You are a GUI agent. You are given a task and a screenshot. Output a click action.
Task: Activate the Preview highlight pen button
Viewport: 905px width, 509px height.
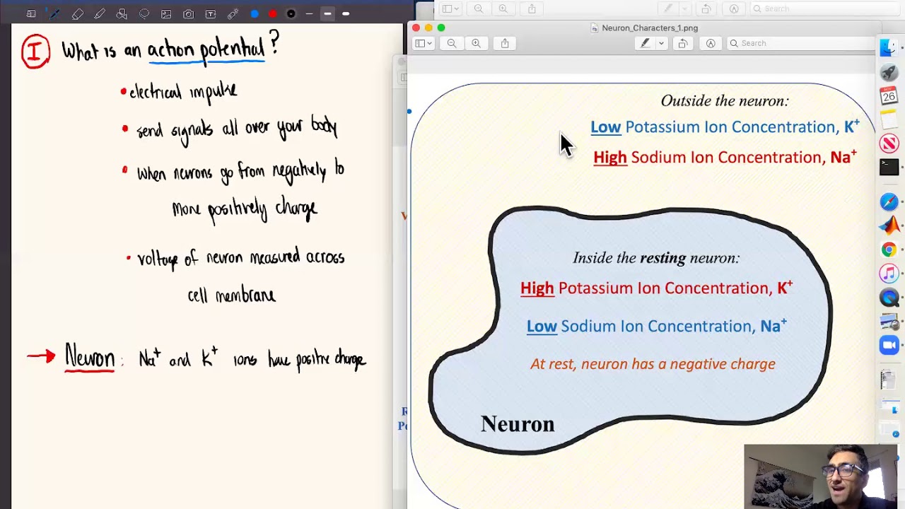(645, 43)
